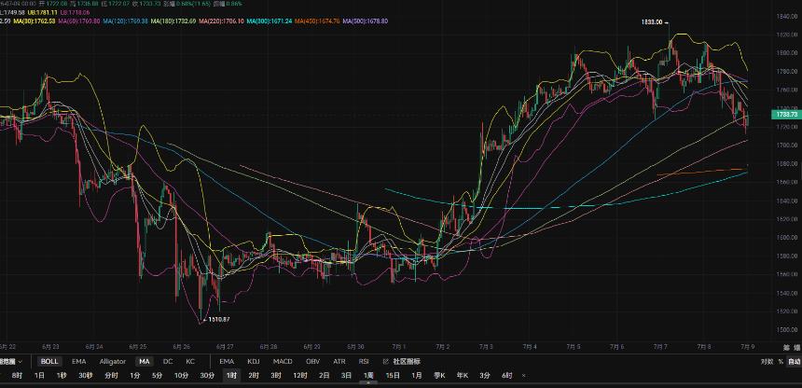Open the range dropdown left of BOLL
This screenshot has height=388, width=802.
pyautogui.click(x=11, y=361)
